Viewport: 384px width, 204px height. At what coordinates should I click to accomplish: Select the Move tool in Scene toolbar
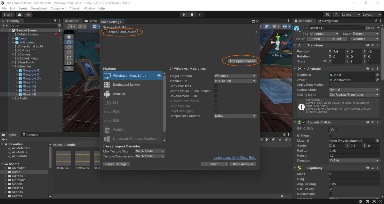click(69, 42)
